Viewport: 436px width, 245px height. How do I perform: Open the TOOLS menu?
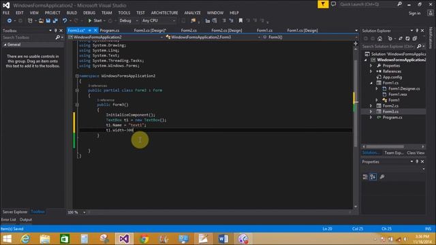(x=124, y=13)
